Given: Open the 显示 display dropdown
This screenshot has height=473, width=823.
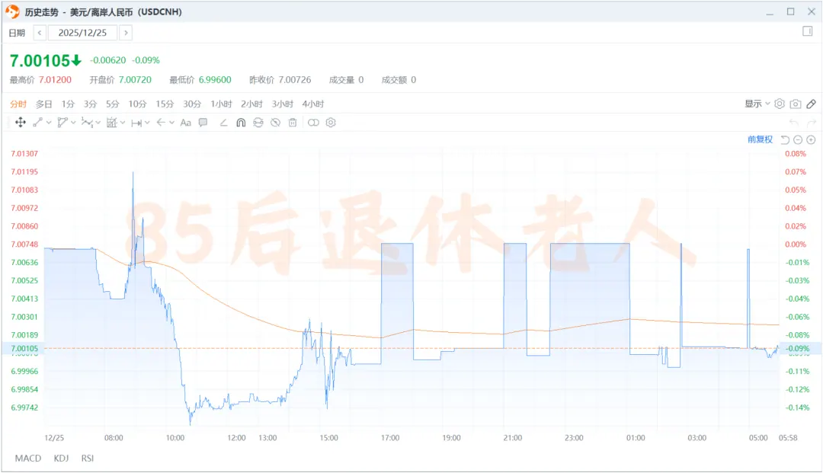Looking at the screenshot, I should tap(757, 104).
